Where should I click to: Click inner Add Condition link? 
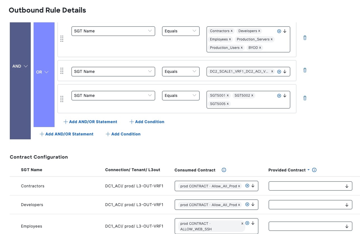pos(147,122)
